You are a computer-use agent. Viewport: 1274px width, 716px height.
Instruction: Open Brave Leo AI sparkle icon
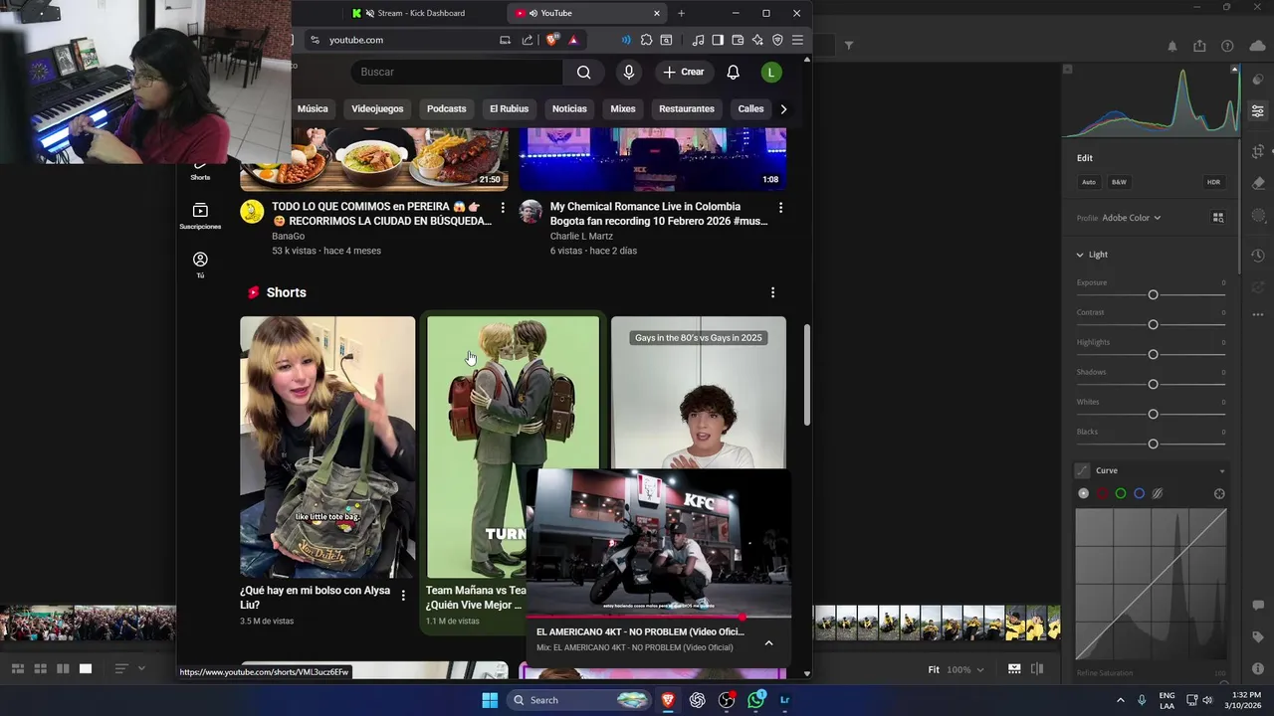click(x=757, y=40)
